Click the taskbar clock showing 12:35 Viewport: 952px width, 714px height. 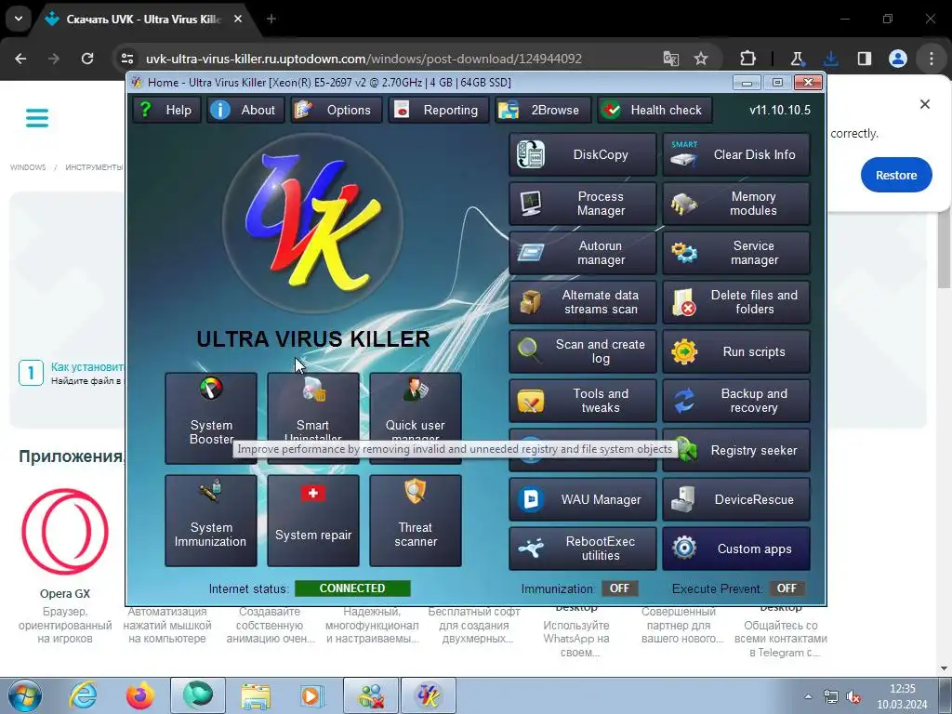coord(902,689)
